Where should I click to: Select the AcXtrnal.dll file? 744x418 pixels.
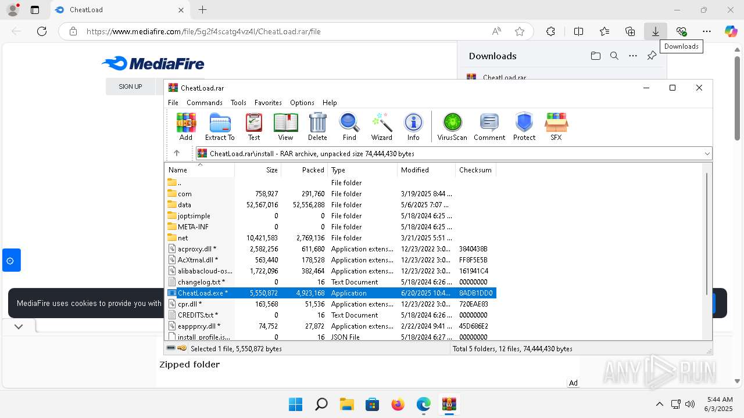coord(331,260)
